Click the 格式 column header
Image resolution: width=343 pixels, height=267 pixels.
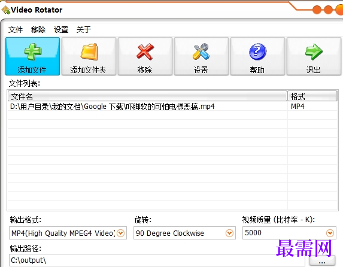pyautogui.click(x=312, y=96)
